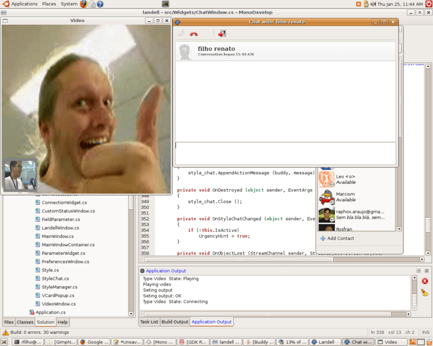433x346 pixels.
Task: Click the chat message input field
Action: point(285,153)
